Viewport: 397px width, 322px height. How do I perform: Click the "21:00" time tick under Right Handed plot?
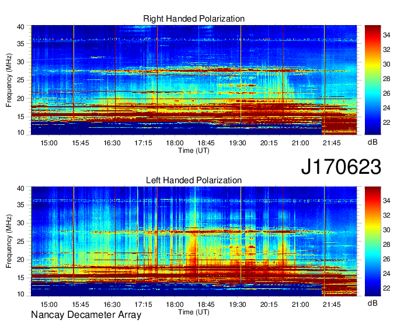click(x=301, y=143)
